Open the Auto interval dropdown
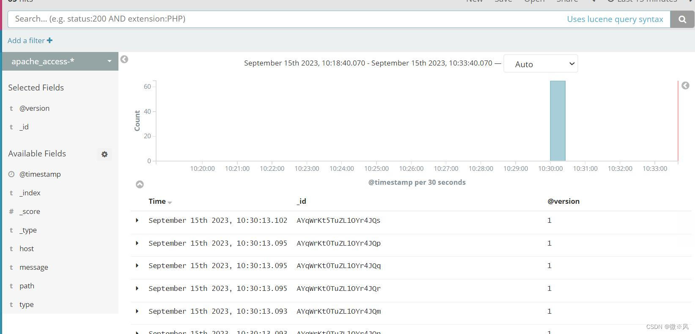 tap(541, 64)
